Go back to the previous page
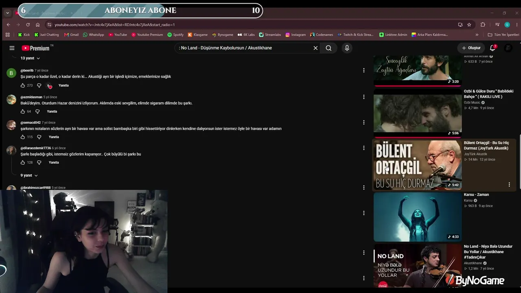 tap(8, 24)
